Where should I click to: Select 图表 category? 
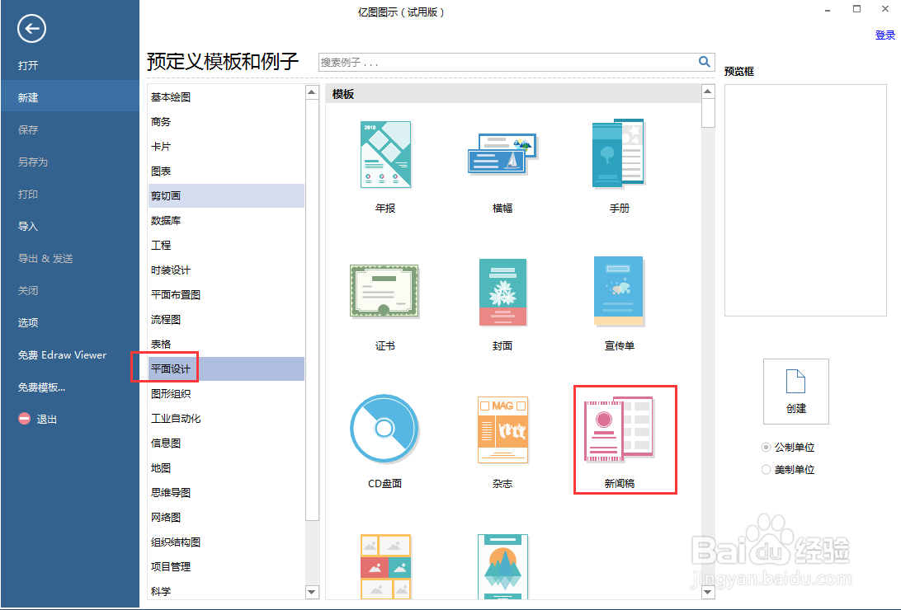[x=226, y=171]
